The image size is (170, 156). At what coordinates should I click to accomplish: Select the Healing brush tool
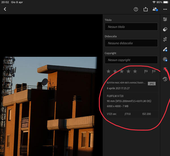click(x=165, y=50)
